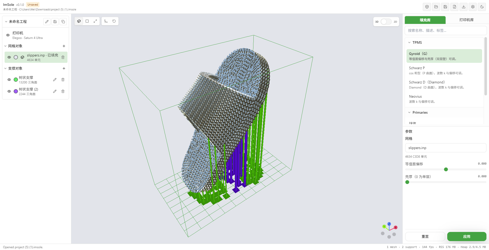Hide 树状支撑 support with eye icon
489x250 pixels.
coord(9,80)
